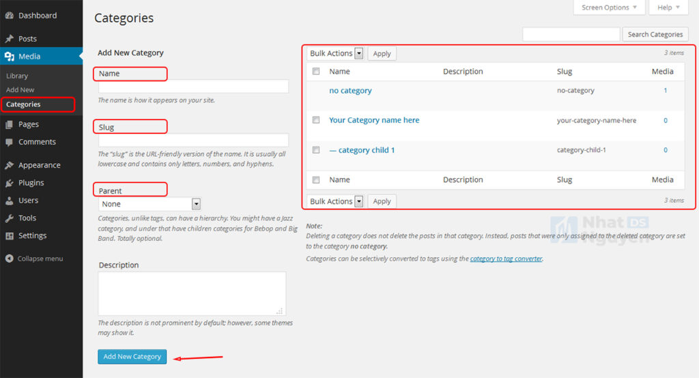The width and height of the screenshot is (699, 378).
Task: Open the Settings menu
Action: click(x=32, y=236)
